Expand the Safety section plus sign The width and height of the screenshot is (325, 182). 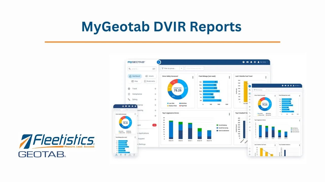pyautogui.click(x=155, y=100)
